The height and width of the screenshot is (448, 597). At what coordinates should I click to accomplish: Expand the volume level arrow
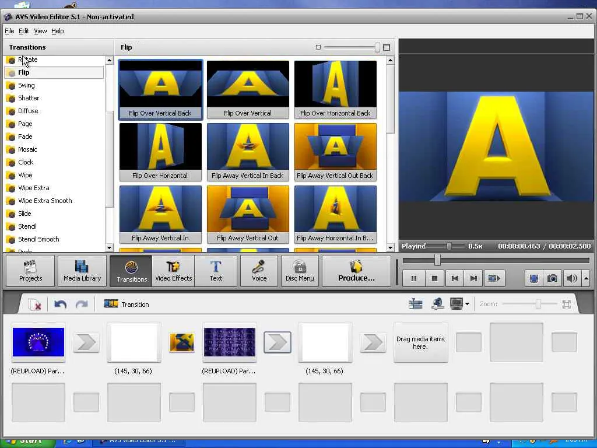pyautogui.click(x=586, y=278)
